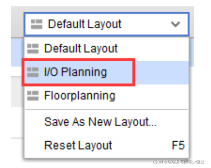The height and width of the screenshot is (168, 211).
Task: Choose Reset Layout from the menu
Action: click(x=78, y=145)
